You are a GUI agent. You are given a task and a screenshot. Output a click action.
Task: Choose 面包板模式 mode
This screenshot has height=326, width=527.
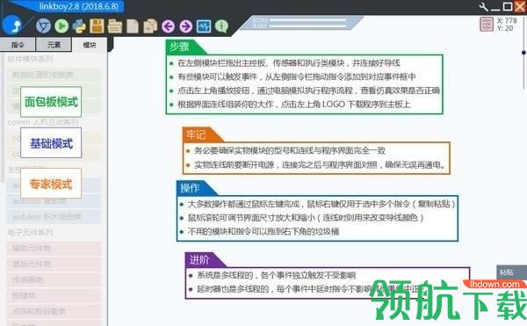coord(51,102)
